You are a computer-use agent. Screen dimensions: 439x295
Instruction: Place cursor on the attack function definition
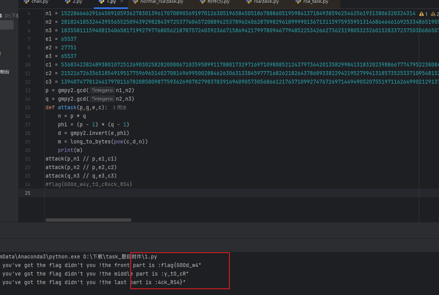click(67, 107)
